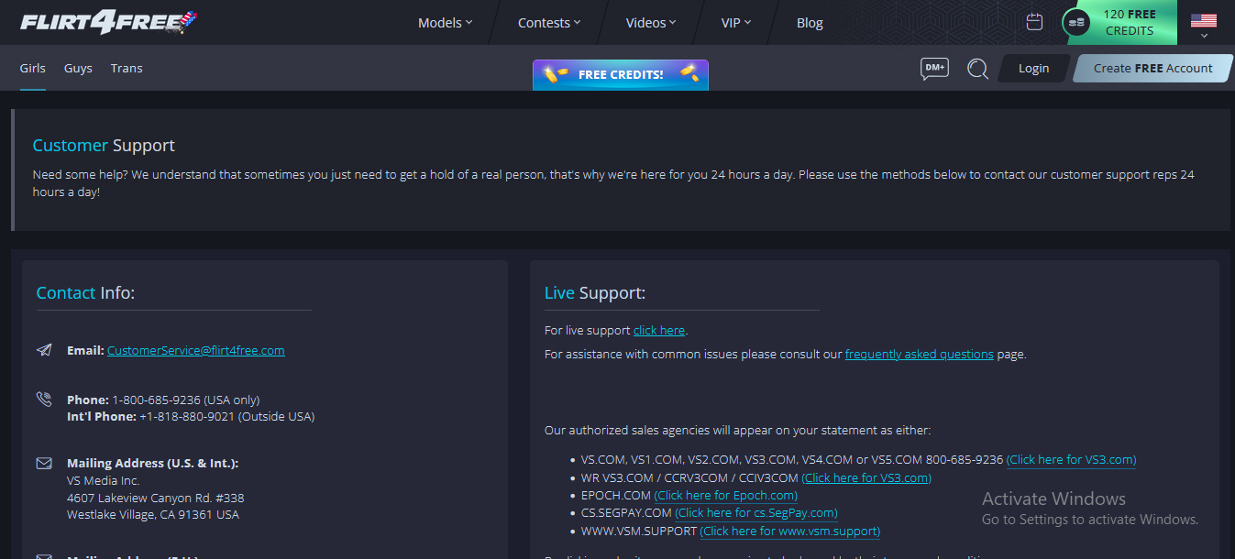This screenshot has width=1235, height=559.
Task: Open the DM+ messages icon
Action: [934, 69]
